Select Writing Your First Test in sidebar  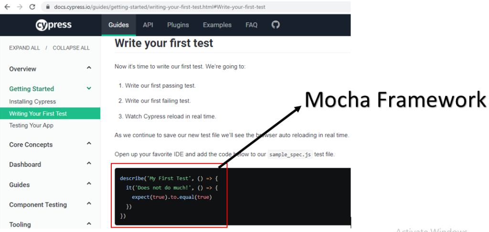click(x=50, y=113)
